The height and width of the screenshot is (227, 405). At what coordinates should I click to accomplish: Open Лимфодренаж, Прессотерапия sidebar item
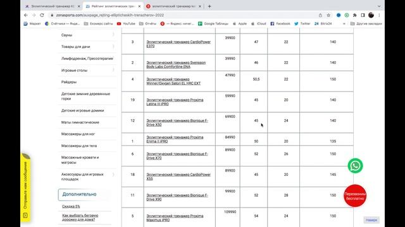(87, 59)
